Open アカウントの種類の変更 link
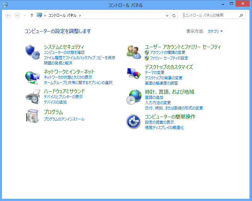 (168, 53)
